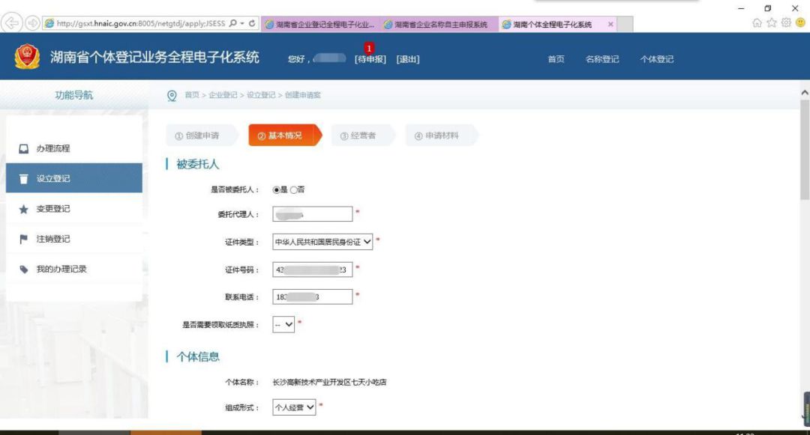Go to step ④ 申请材料
The image size is (810, 435).
coord(441,136)
